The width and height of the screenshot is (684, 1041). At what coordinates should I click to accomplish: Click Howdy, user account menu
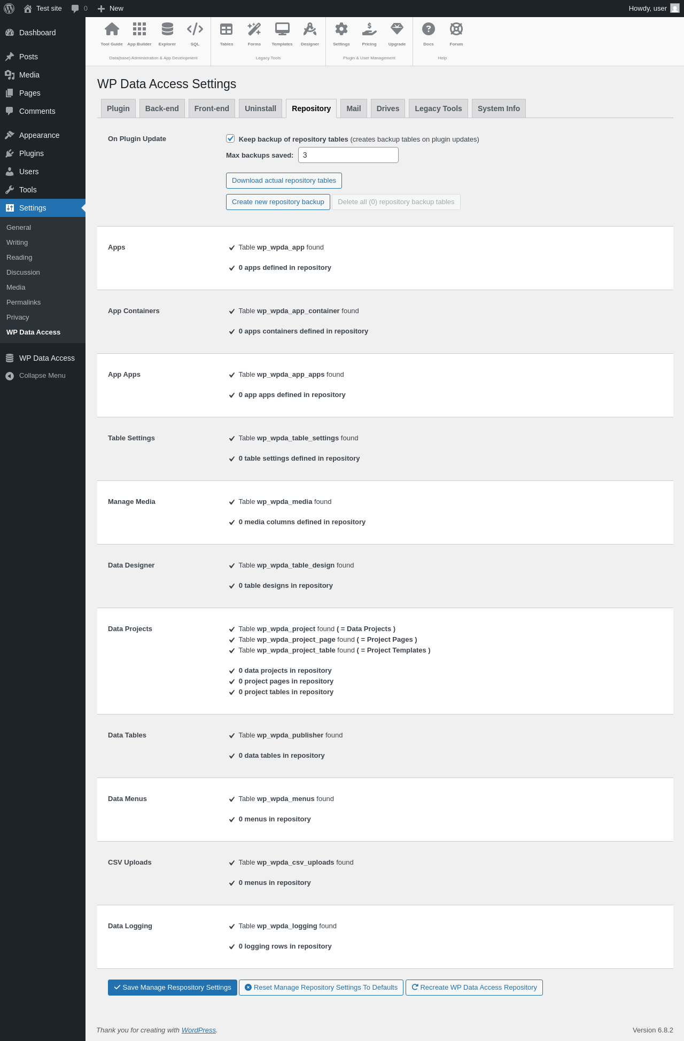(x=654, y=9)
